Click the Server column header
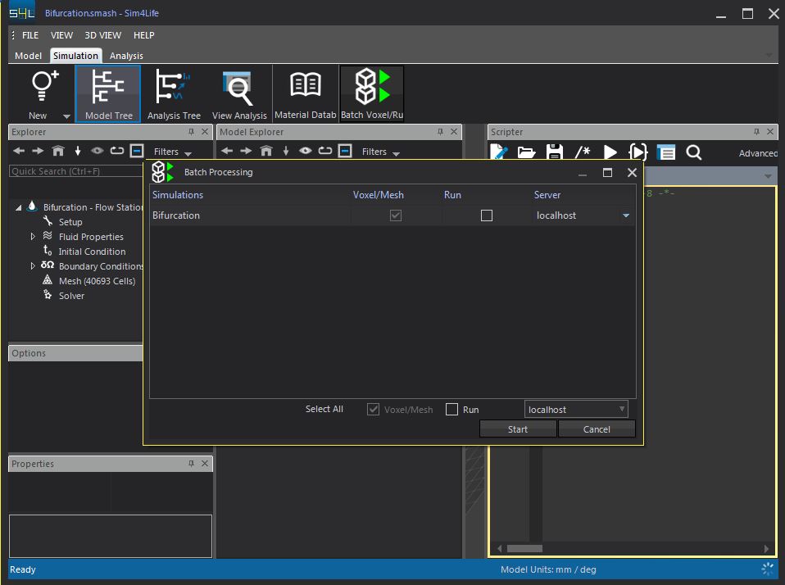The width and height of the screenshot is (785, 585). tap(547, 195)
